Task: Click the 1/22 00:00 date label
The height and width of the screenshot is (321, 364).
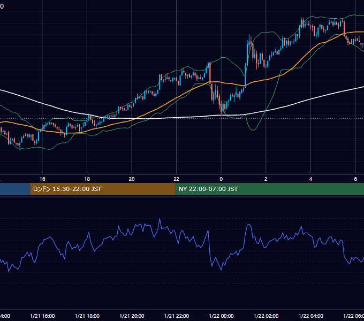Action: point(221,316)
